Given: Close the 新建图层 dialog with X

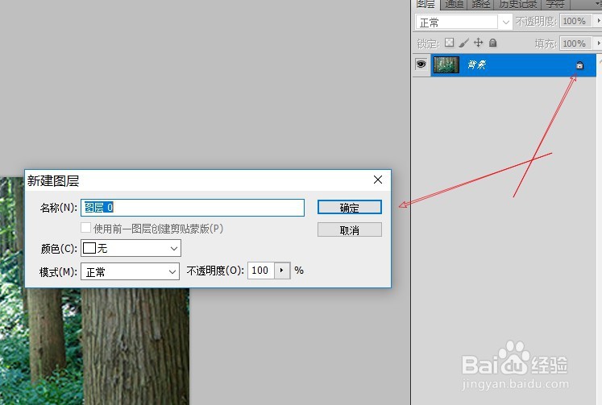Looking at the screenshot, I should [378, 180].
